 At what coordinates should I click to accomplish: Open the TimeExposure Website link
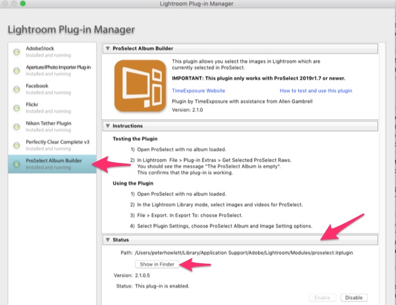pyautogui.click(x=199, y=91)
